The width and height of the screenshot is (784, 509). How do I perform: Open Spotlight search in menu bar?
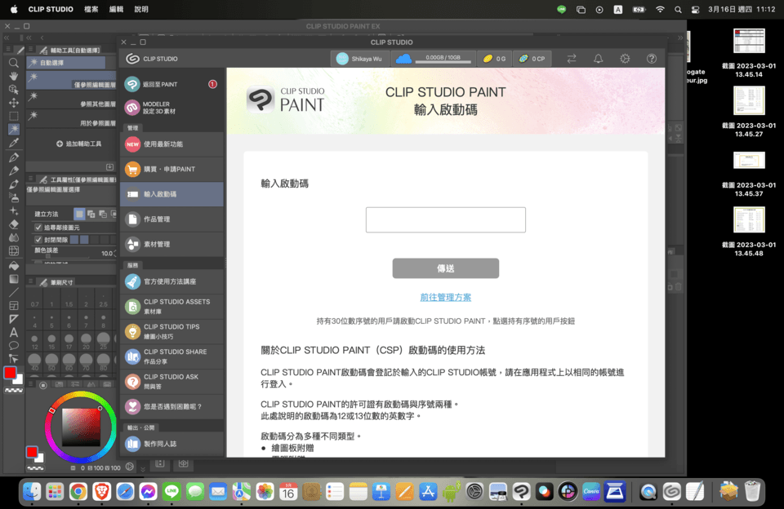click(678, 10)
